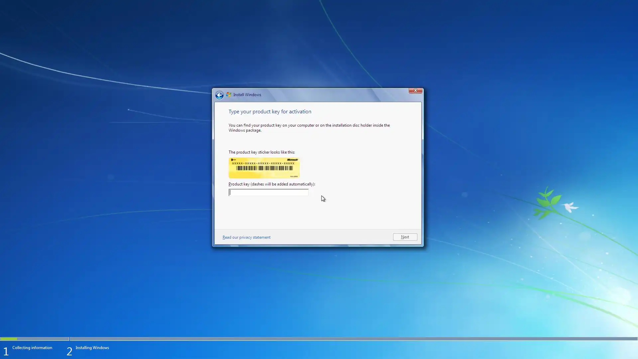638x359 pixels.
Task: Click the Windows flag icon in title bar
Action: coord(229,95)
